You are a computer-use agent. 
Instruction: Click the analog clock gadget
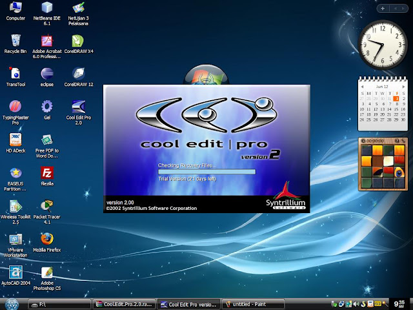(383, 45)
